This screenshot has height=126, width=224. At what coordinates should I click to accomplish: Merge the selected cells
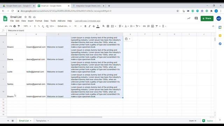[x=112, y=26]
